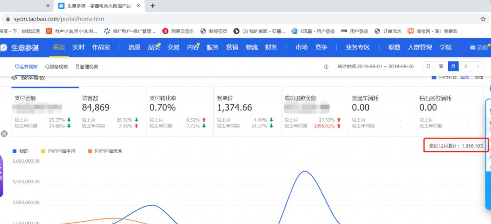Go to the 服务 section

coord(212,48)
